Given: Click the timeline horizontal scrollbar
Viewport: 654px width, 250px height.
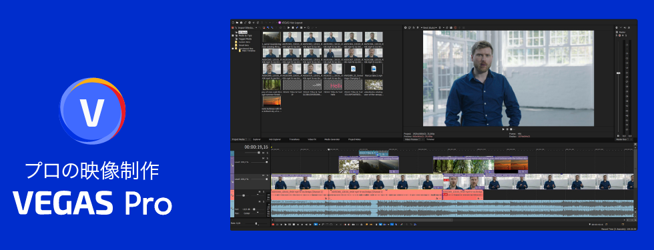Looking at the screenshot, I should (x=364, y=219).
